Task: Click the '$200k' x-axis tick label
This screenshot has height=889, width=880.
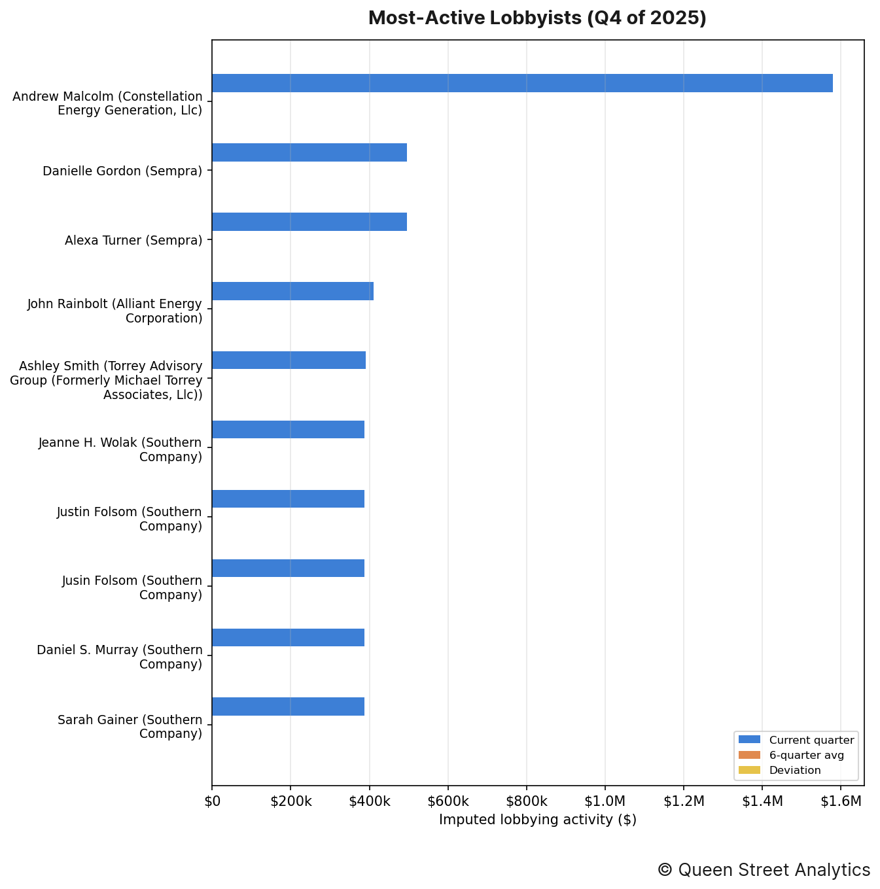Action: pos(290,801)
